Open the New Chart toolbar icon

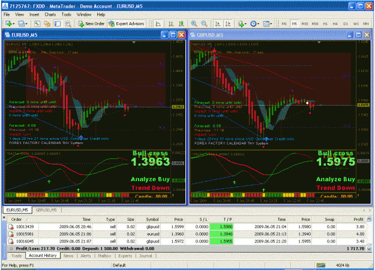point(9,23)
